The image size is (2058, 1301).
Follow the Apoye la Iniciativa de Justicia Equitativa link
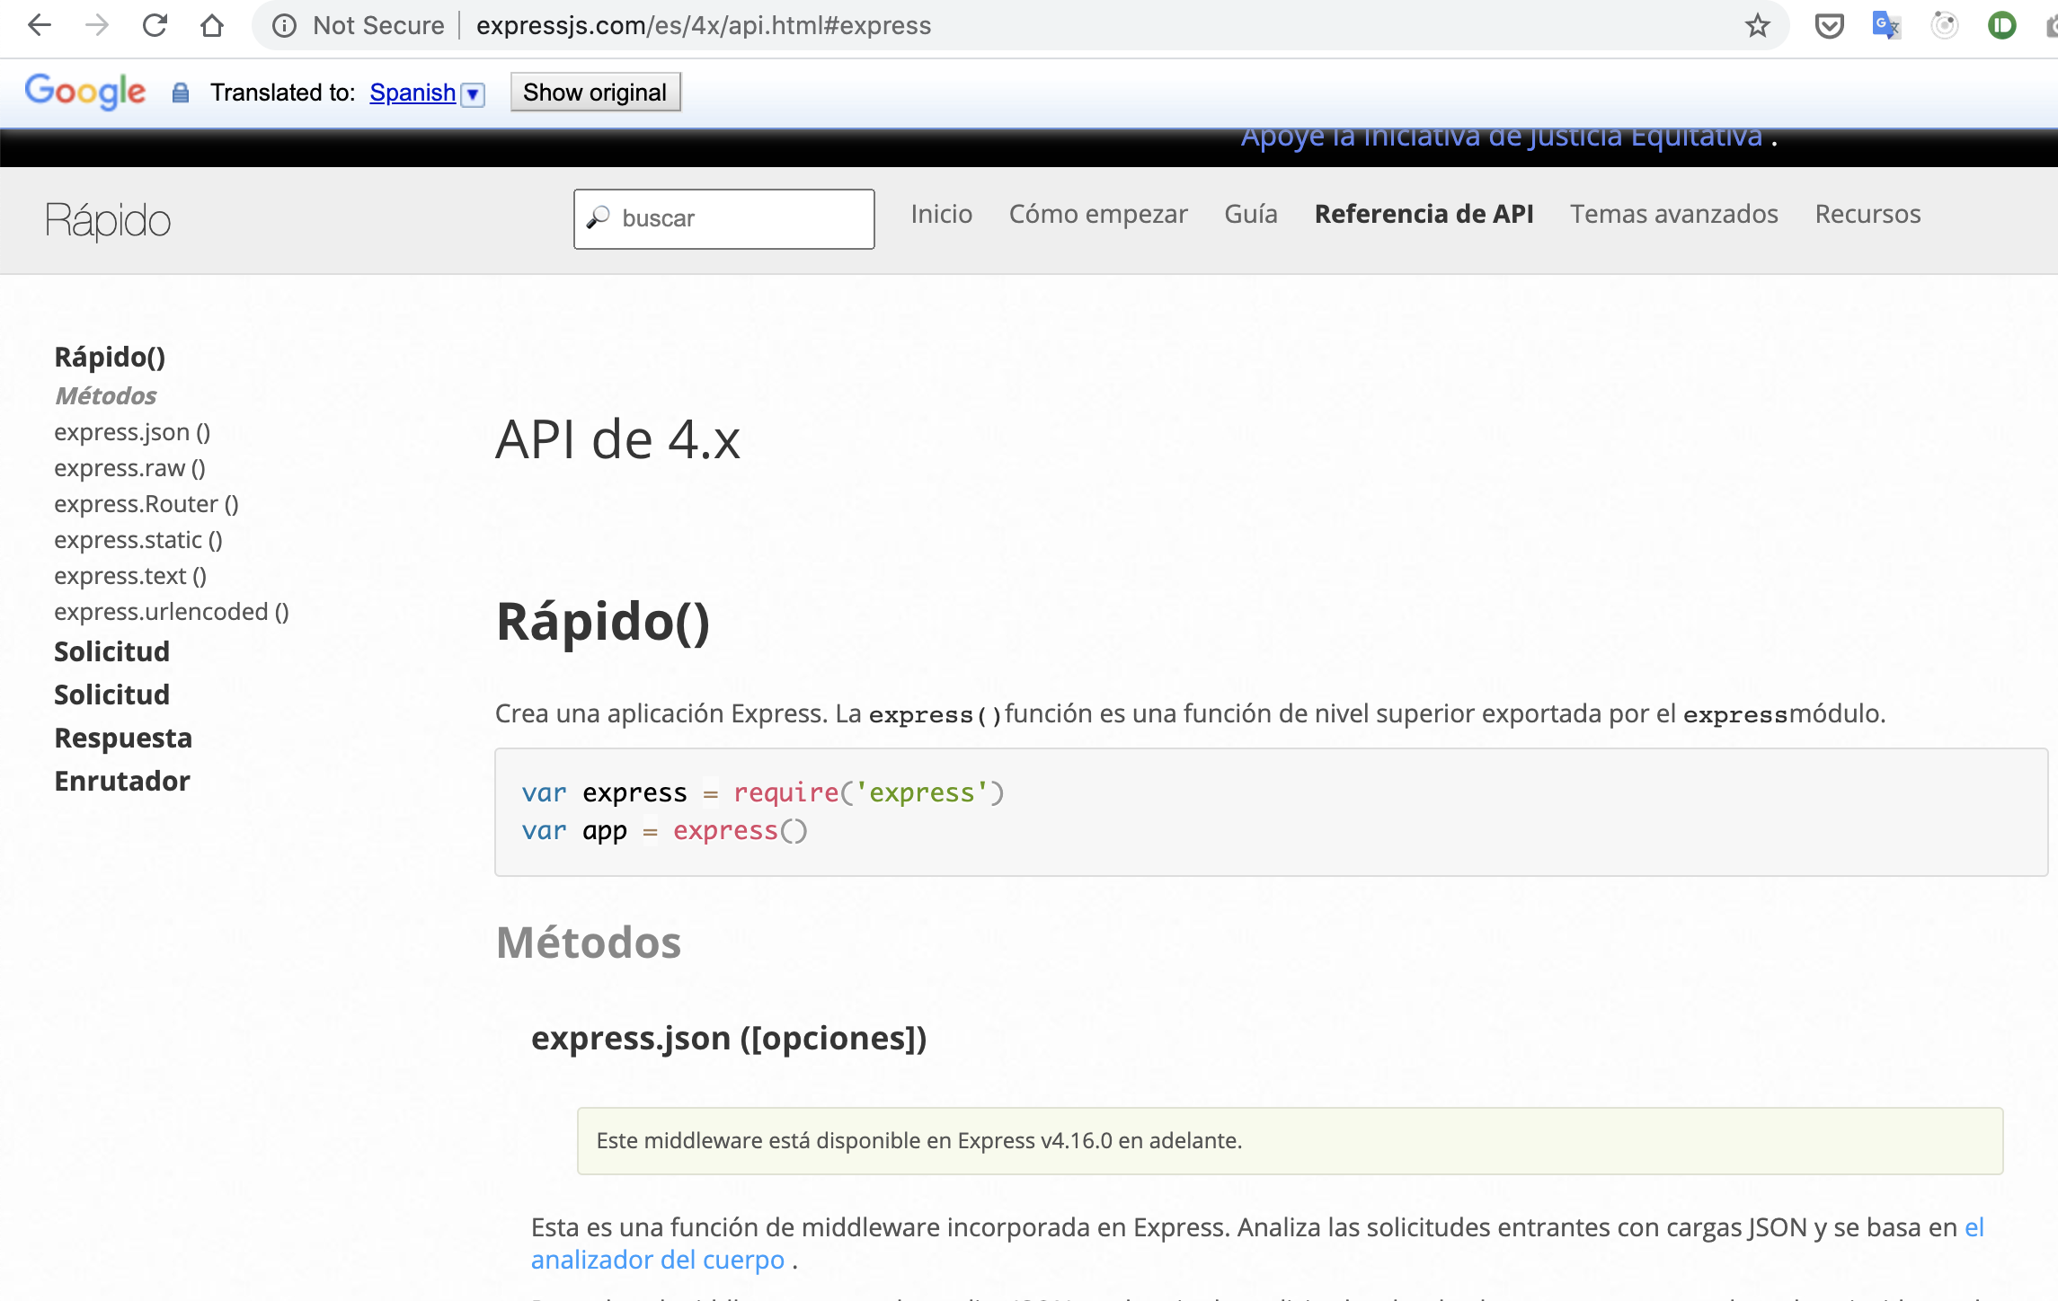[x=1501, y=136]
